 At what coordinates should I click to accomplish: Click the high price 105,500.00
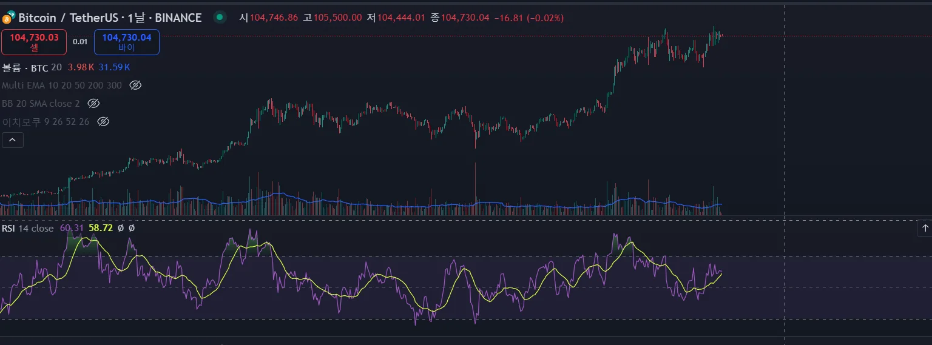pyautogui.click(x=337, y=18)
